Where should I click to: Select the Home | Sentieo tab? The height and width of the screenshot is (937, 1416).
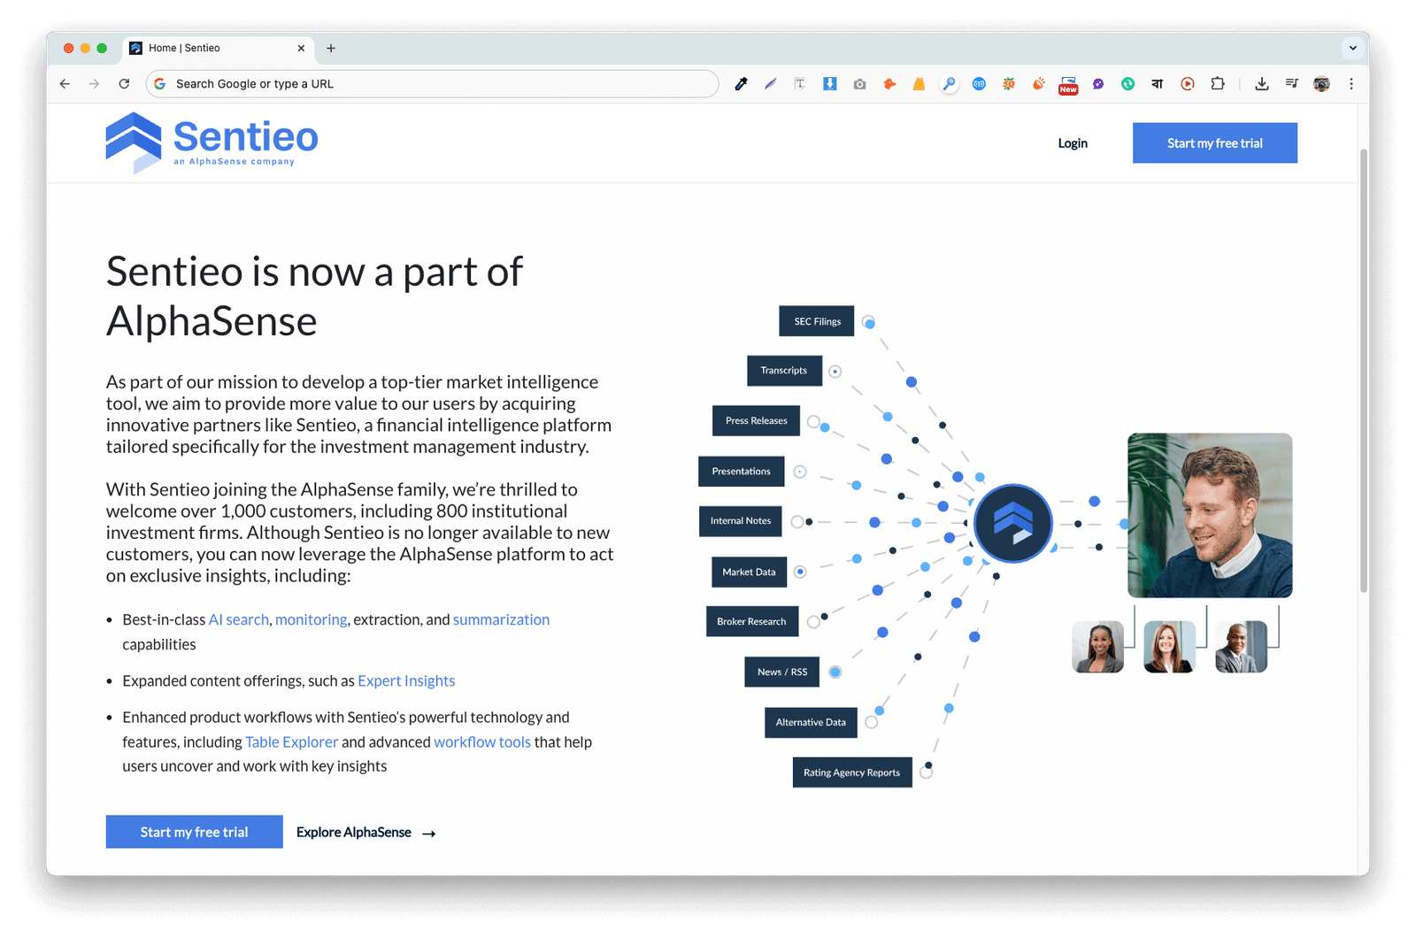tap(218, 49)
